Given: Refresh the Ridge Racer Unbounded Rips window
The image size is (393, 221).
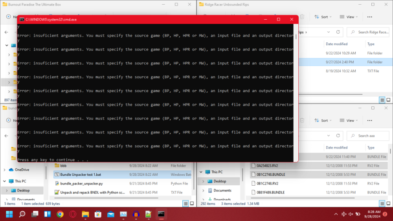Looking at the screenshot, I should (338, 32).
